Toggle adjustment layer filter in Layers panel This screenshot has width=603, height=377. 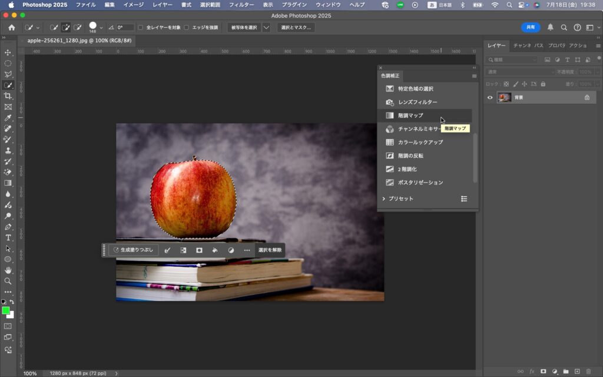point(557,59)
